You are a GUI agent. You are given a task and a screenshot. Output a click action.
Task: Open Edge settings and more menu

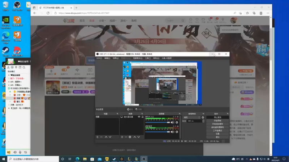click(268, 13)
